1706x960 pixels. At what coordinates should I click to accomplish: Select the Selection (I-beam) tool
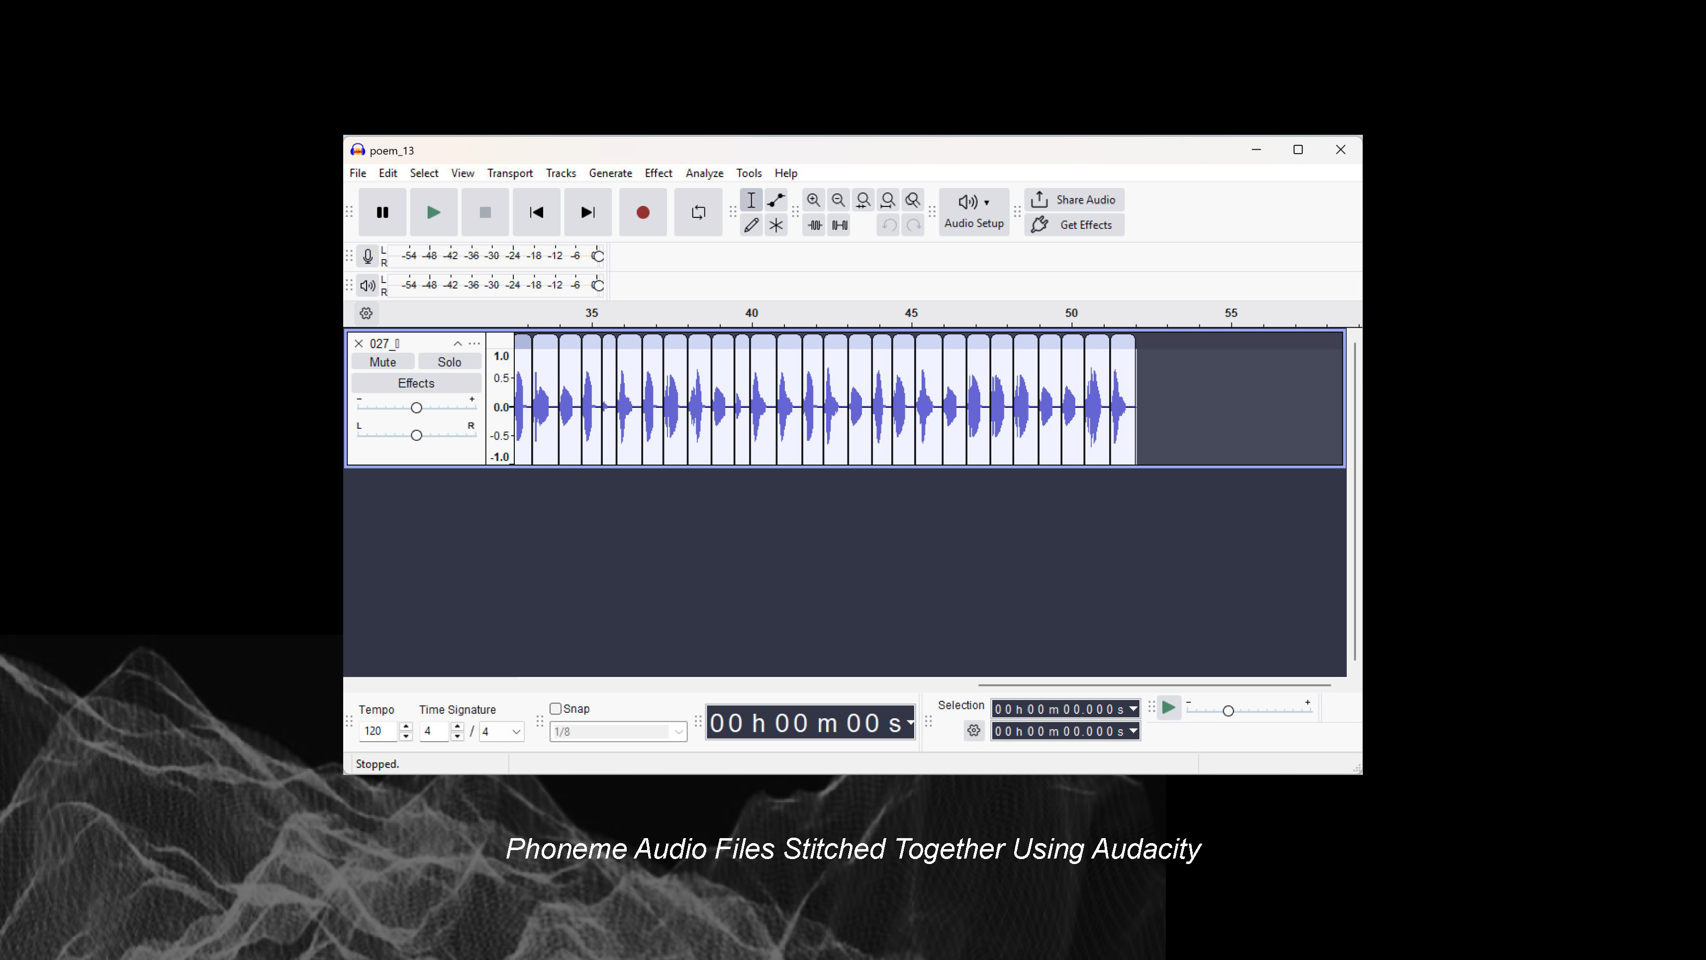751,200
